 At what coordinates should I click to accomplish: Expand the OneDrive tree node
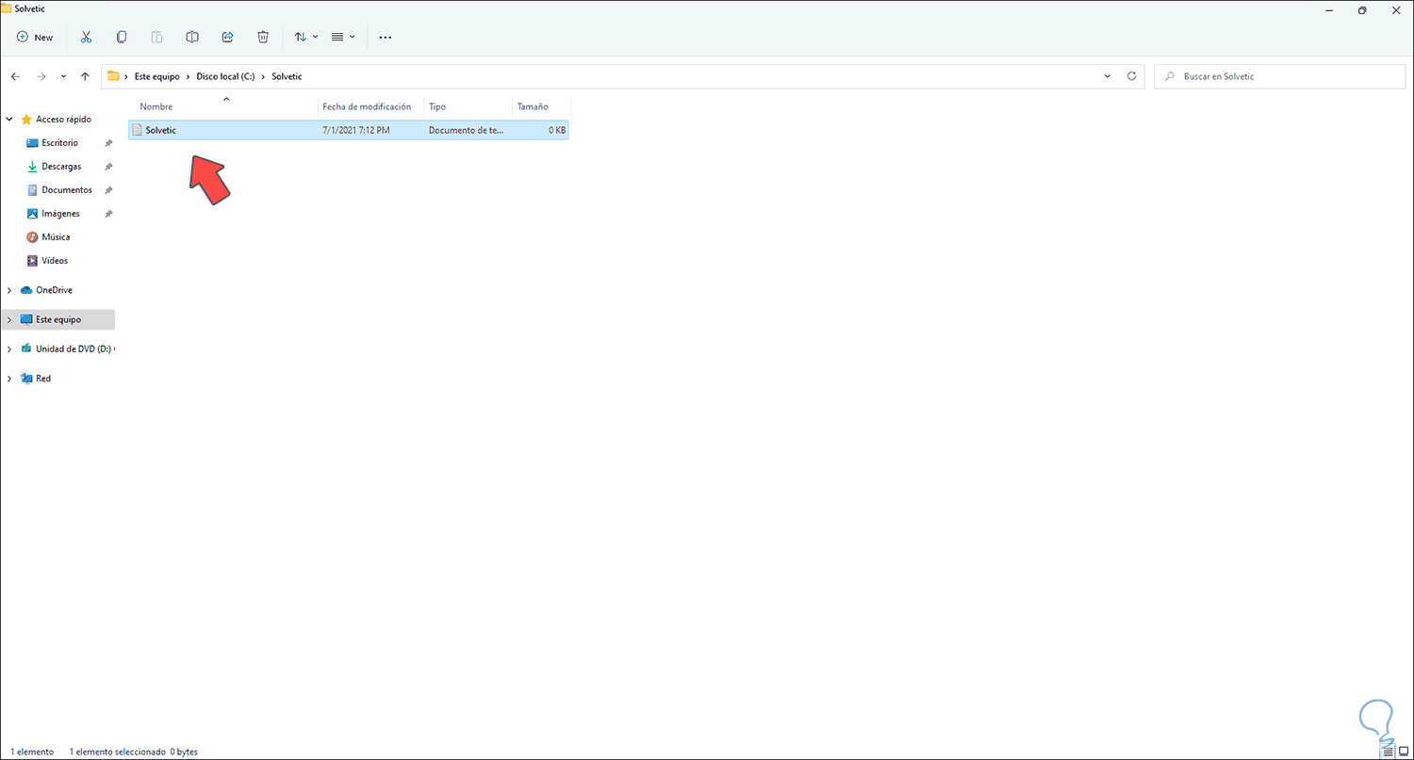click(9, 290)
